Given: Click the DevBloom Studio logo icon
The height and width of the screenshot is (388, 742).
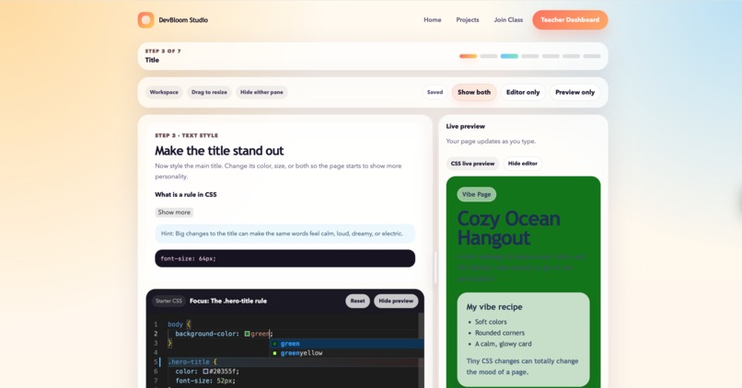Looking at the screenshot, I should coord(145,20).
